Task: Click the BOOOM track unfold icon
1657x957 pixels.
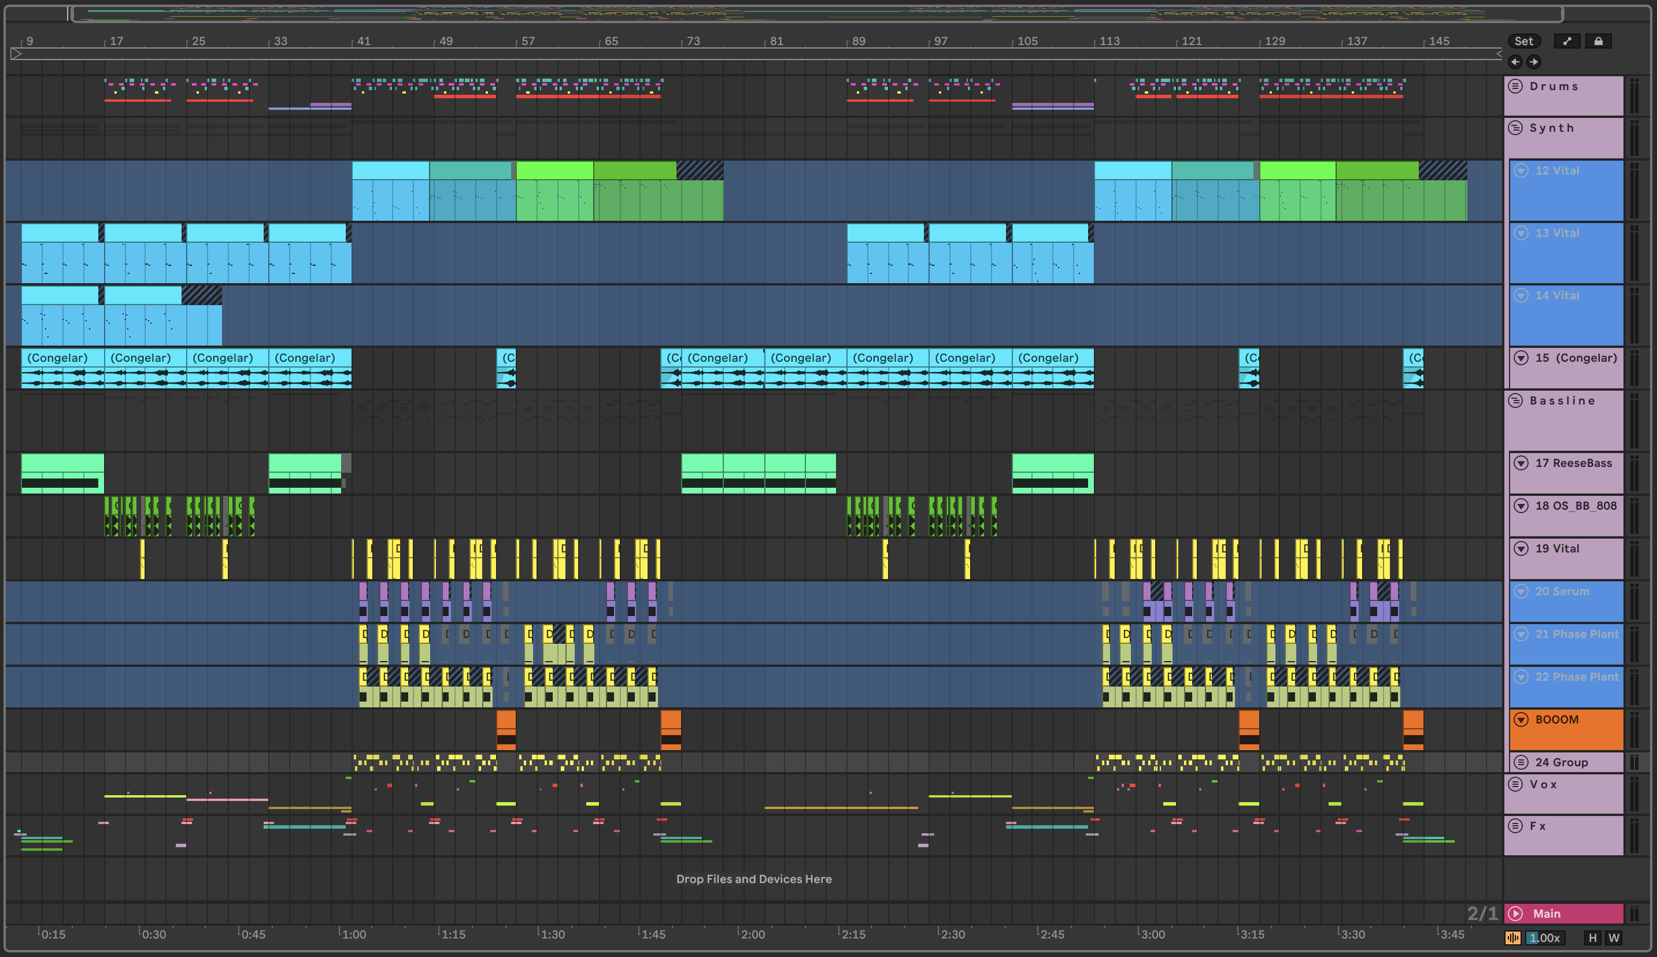Action: pos(1521,719)
